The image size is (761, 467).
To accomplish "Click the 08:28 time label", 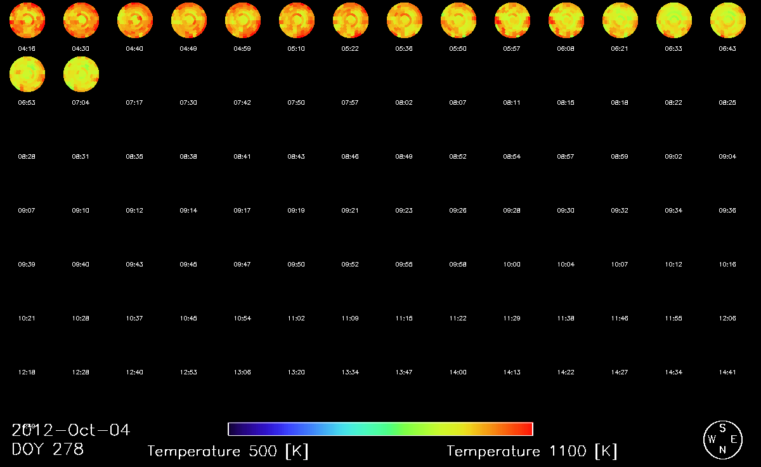I will [27, 156].
